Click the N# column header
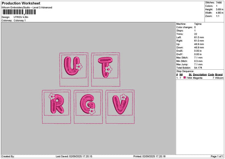225x159 pixels. click(181, 75)
